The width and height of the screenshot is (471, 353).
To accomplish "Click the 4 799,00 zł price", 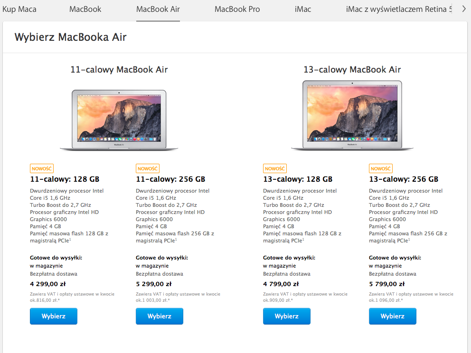I will tap(281, 284).
